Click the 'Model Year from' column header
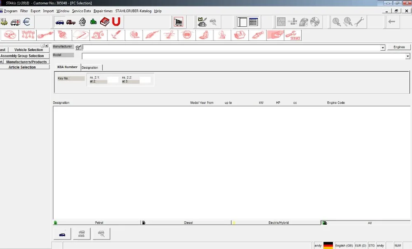This screenshot has height=249, width=412. [201, 103]
